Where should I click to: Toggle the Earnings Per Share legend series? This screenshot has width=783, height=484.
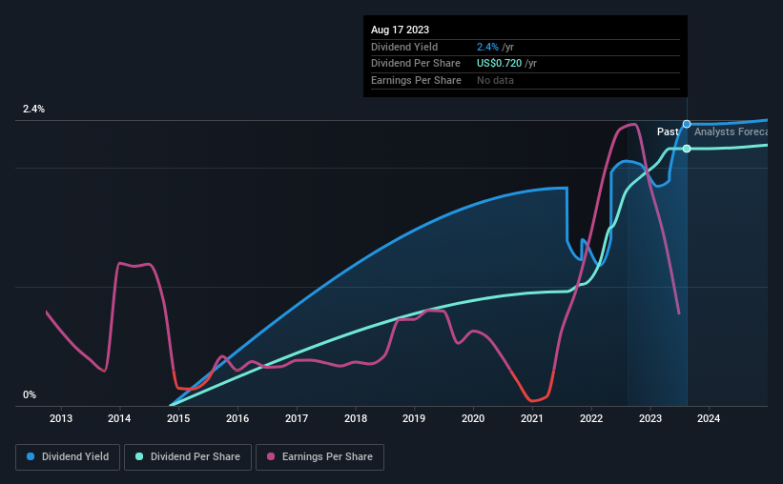point(319,457)
